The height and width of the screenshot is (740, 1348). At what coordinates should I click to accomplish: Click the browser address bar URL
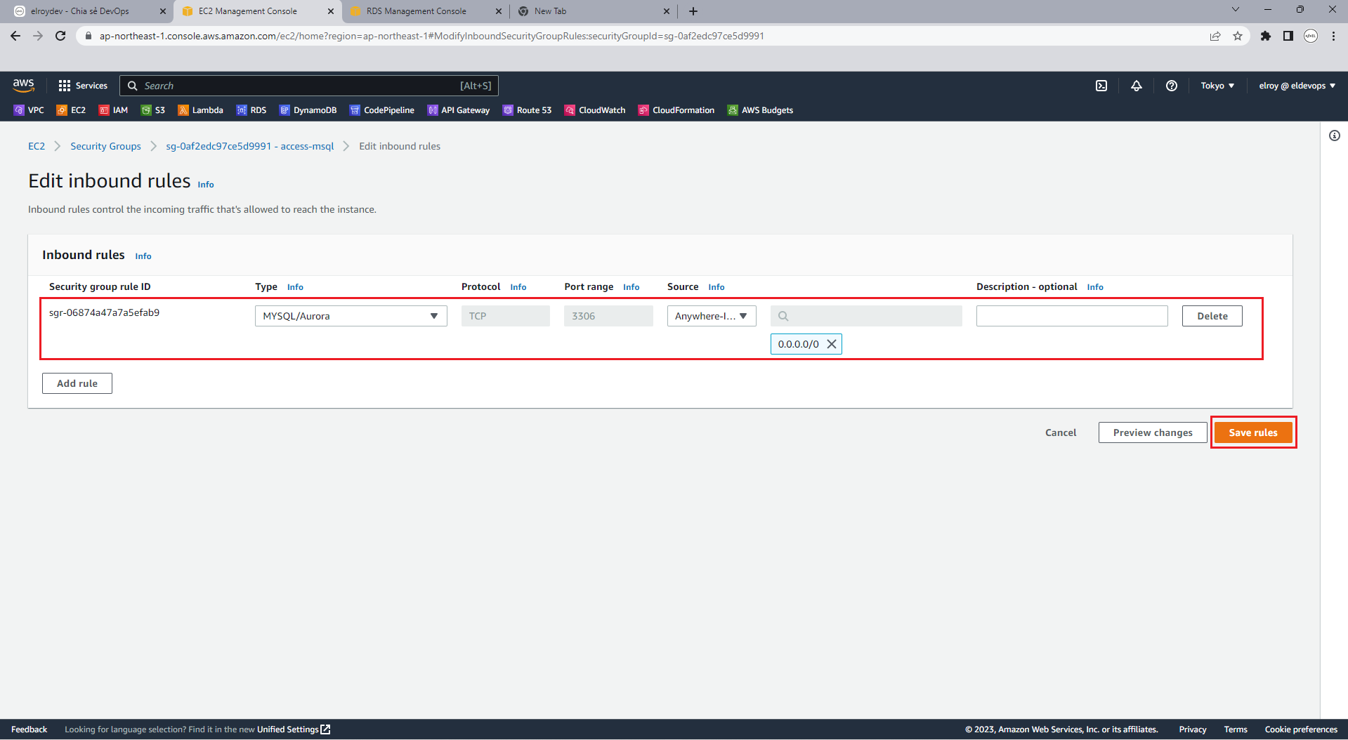pyautogui.click(x=431, y=36)
